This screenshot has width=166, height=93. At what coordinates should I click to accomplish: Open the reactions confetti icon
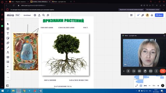143,15
